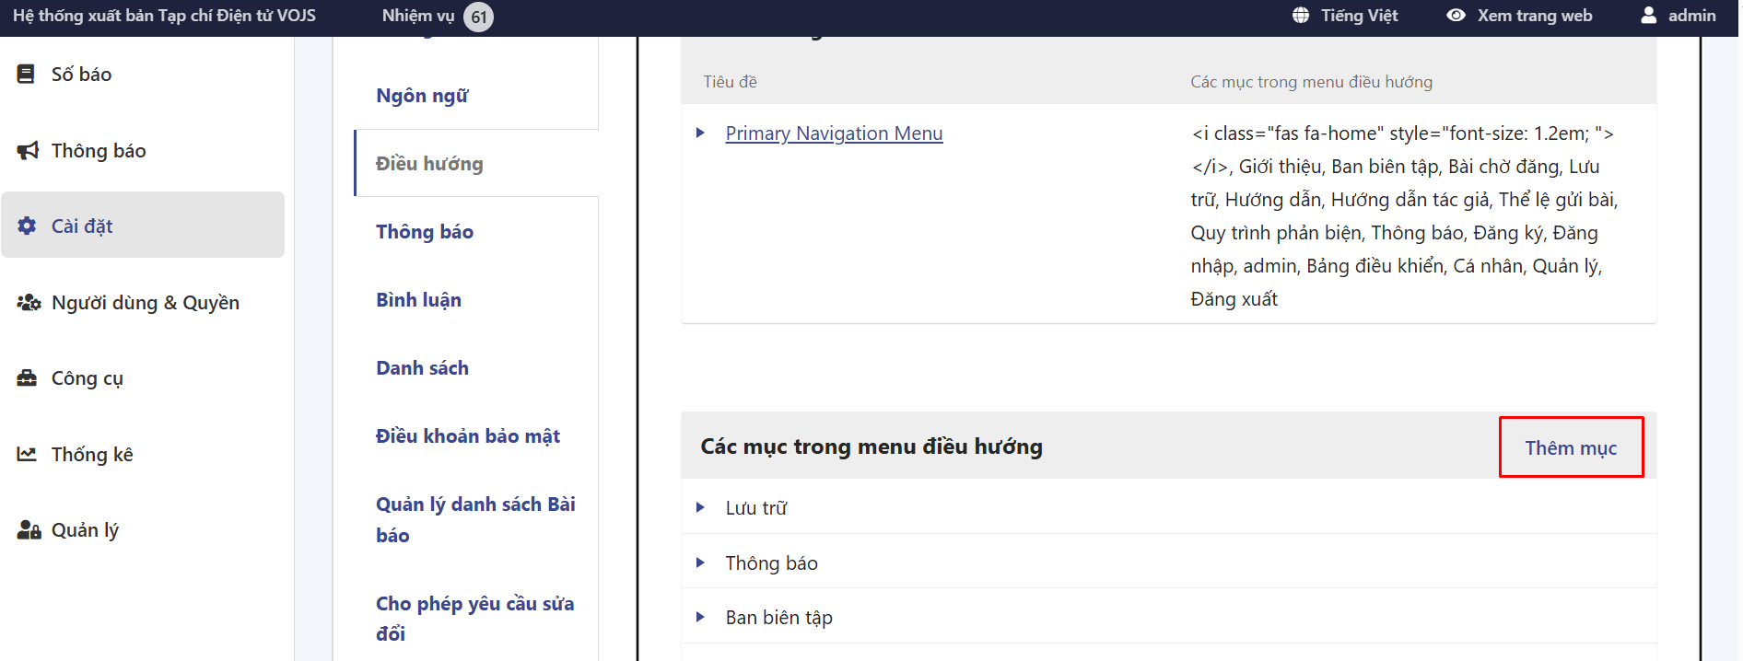Click the toolbox icon for Công cụ
1743x661 pixels.
coord(28,378)
